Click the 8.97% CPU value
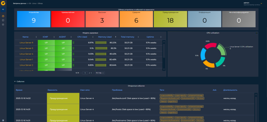 (x=91, y=43)
